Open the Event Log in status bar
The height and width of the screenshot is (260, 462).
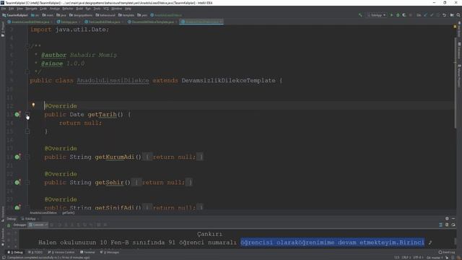(447, 252)
